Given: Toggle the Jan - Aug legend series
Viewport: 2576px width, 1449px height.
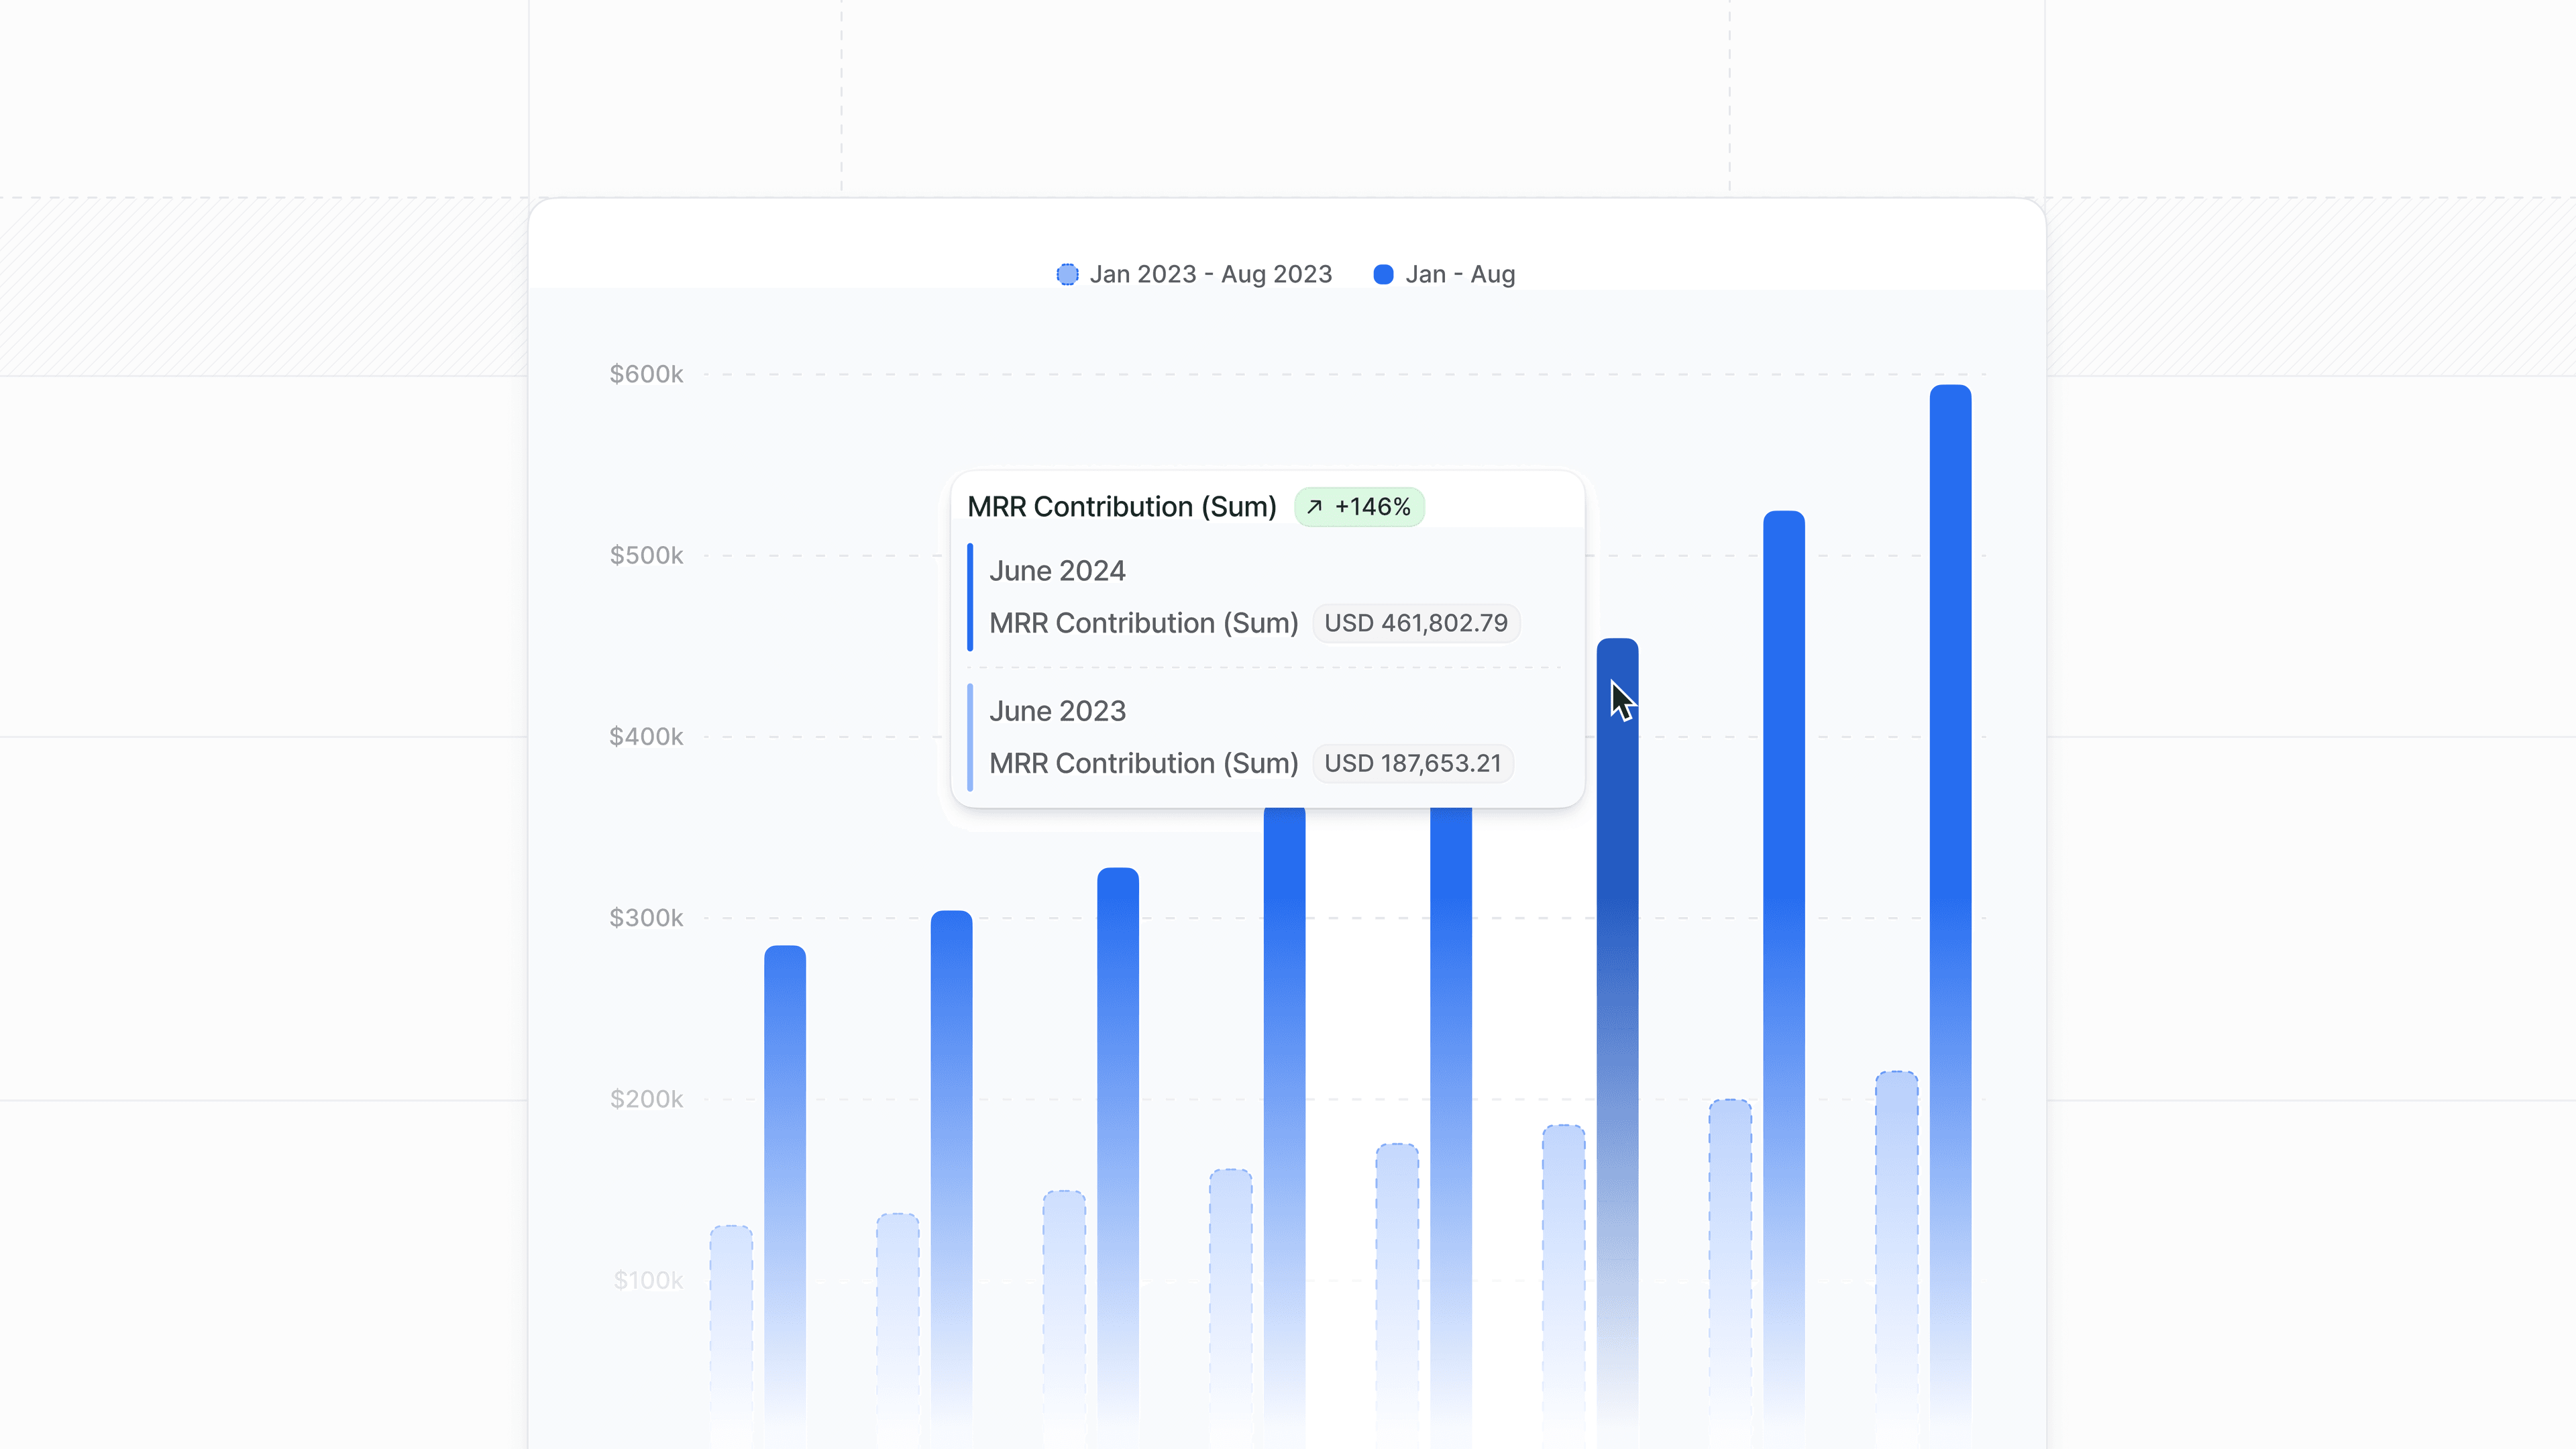Looking at the screenshot, I should (1459, 274).
